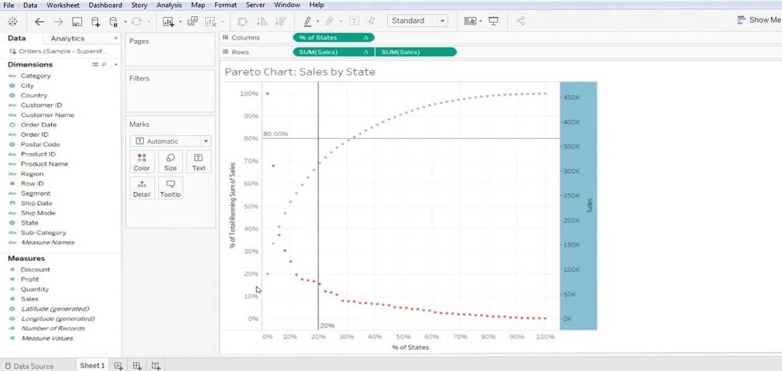Screen dimensions: 782x371
Task: Open the Analysis menu
Action: coord(169,5)
